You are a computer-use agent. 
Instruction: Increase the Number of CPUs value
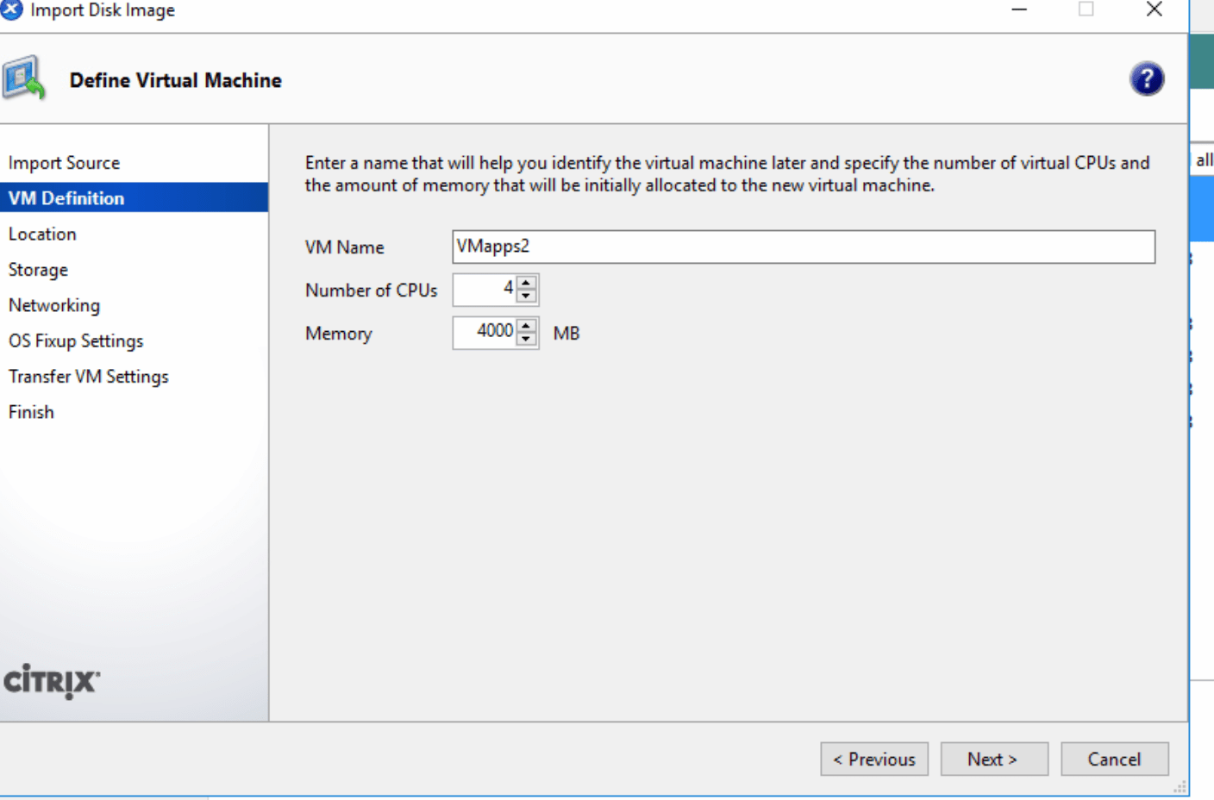pos(526,283)
